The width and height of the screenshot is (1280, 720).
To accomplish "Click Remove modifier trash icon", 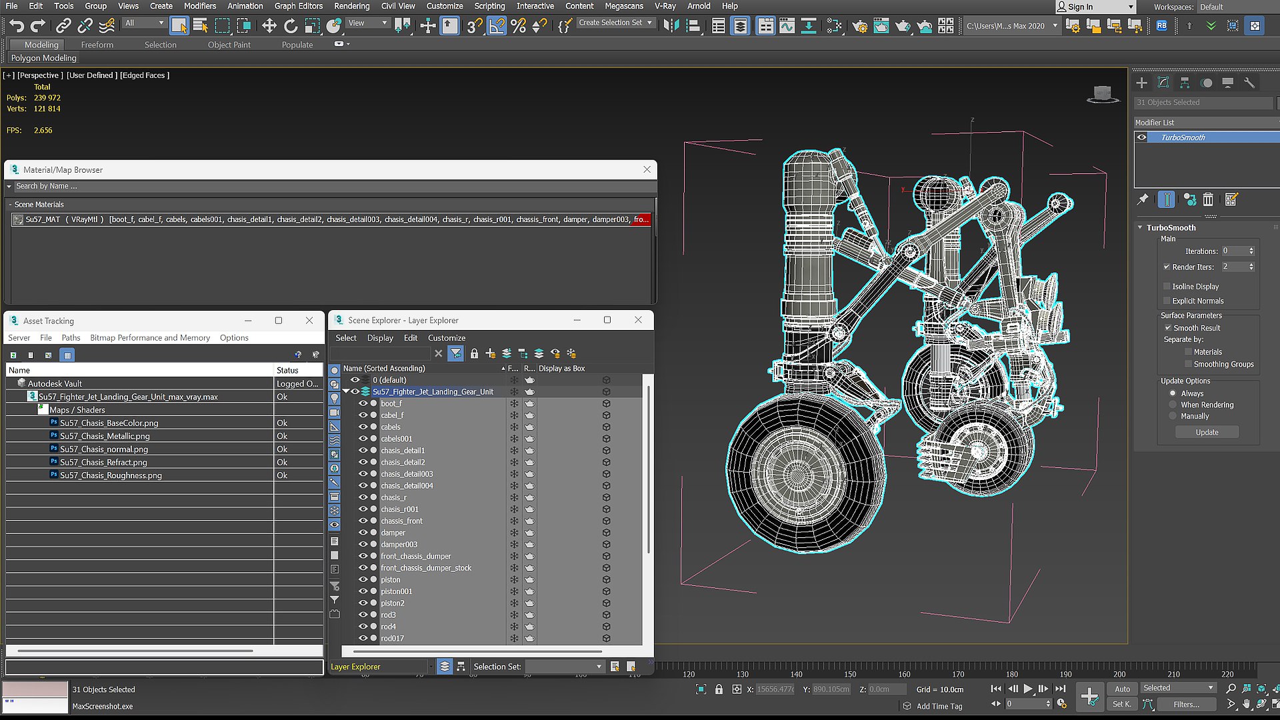I will (1208, 199).
